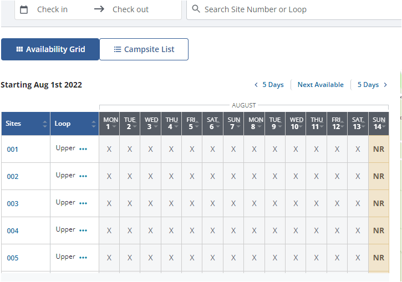402x282 pixels.
Task: Expand the MON 1 date column header
Action: [110, 124]
